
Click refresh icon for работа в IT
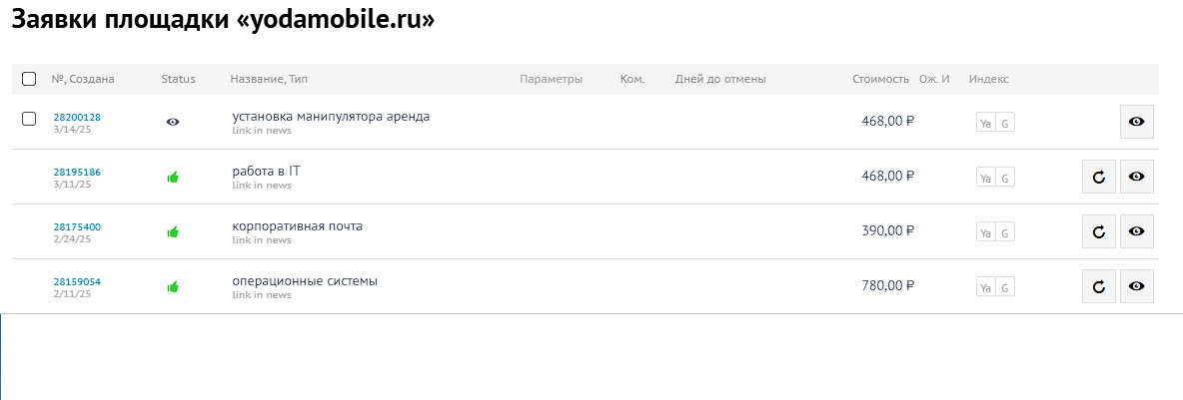[1098, 177]
